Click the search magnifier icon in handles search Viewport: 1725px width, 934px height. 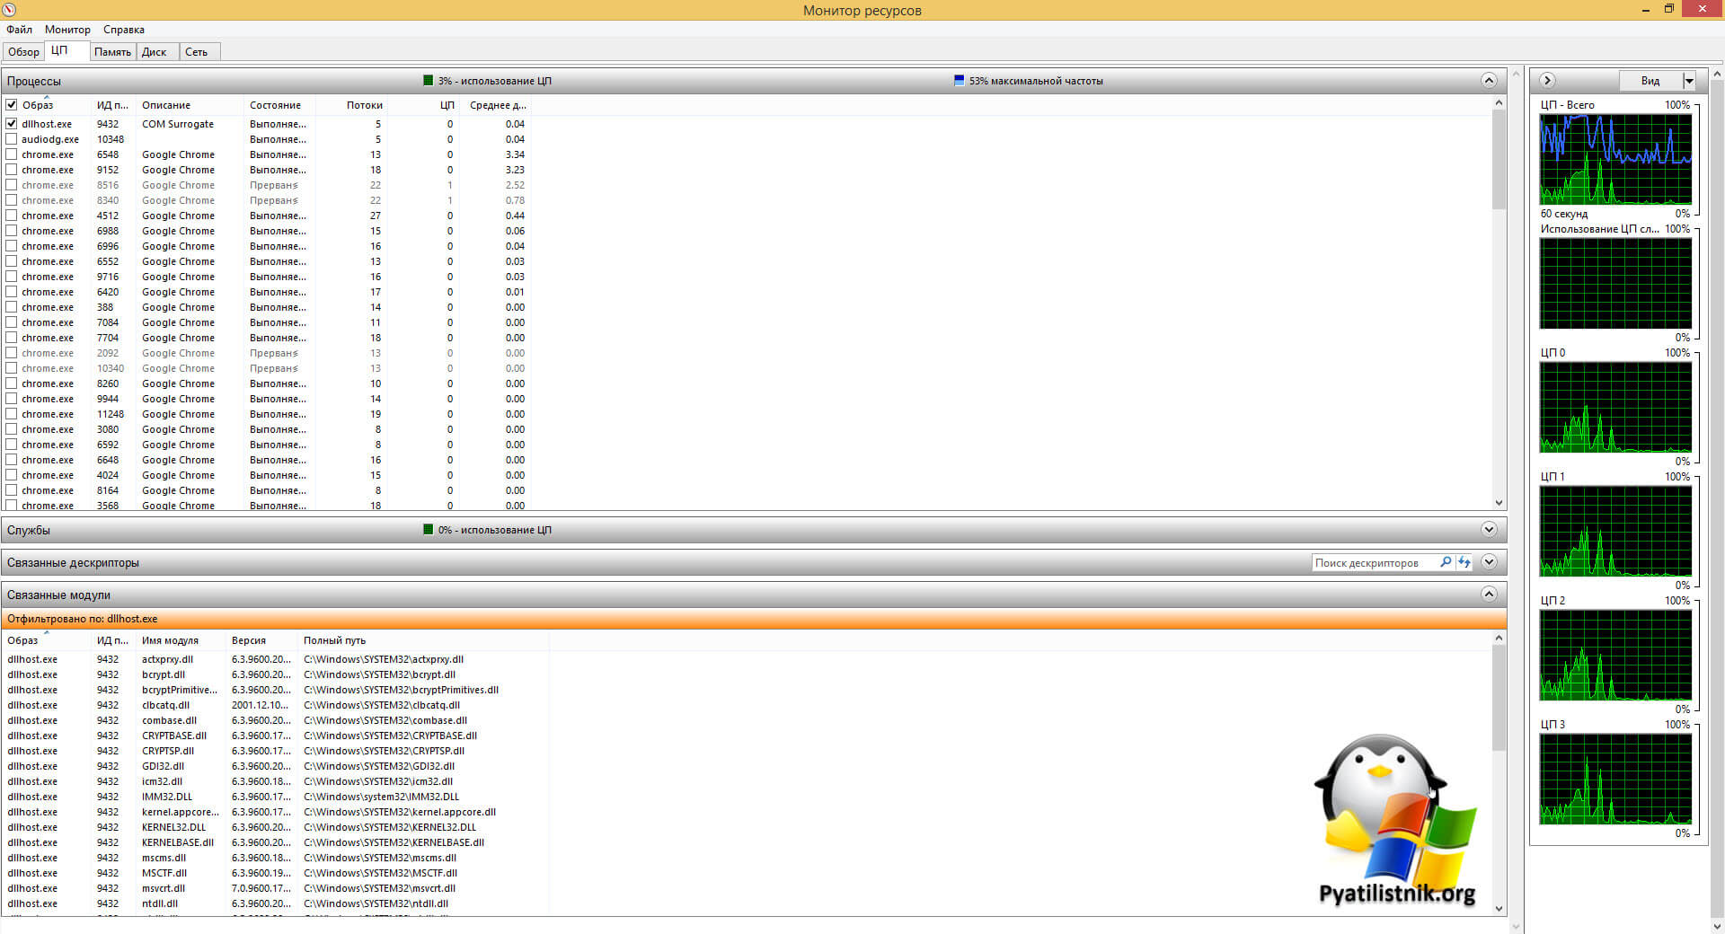[x=1446, y=562]
